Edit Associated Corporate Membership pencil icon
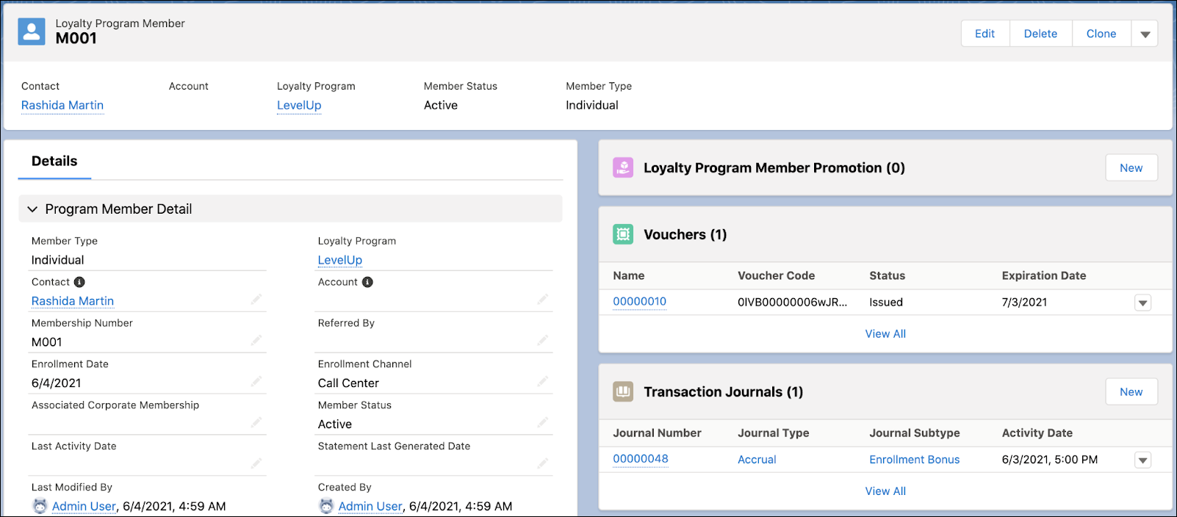 click(x=256, y=423)
